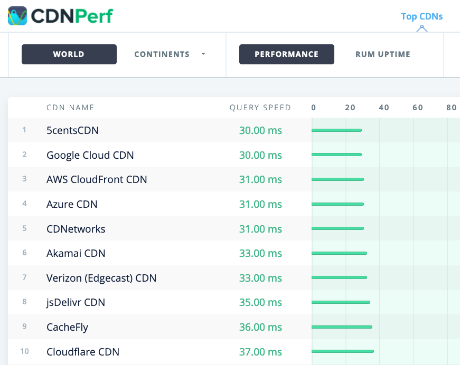This screenshot has width=460, height=365.
Task: Select CDNetworks in the ranking table
Action: pos(74,229)
